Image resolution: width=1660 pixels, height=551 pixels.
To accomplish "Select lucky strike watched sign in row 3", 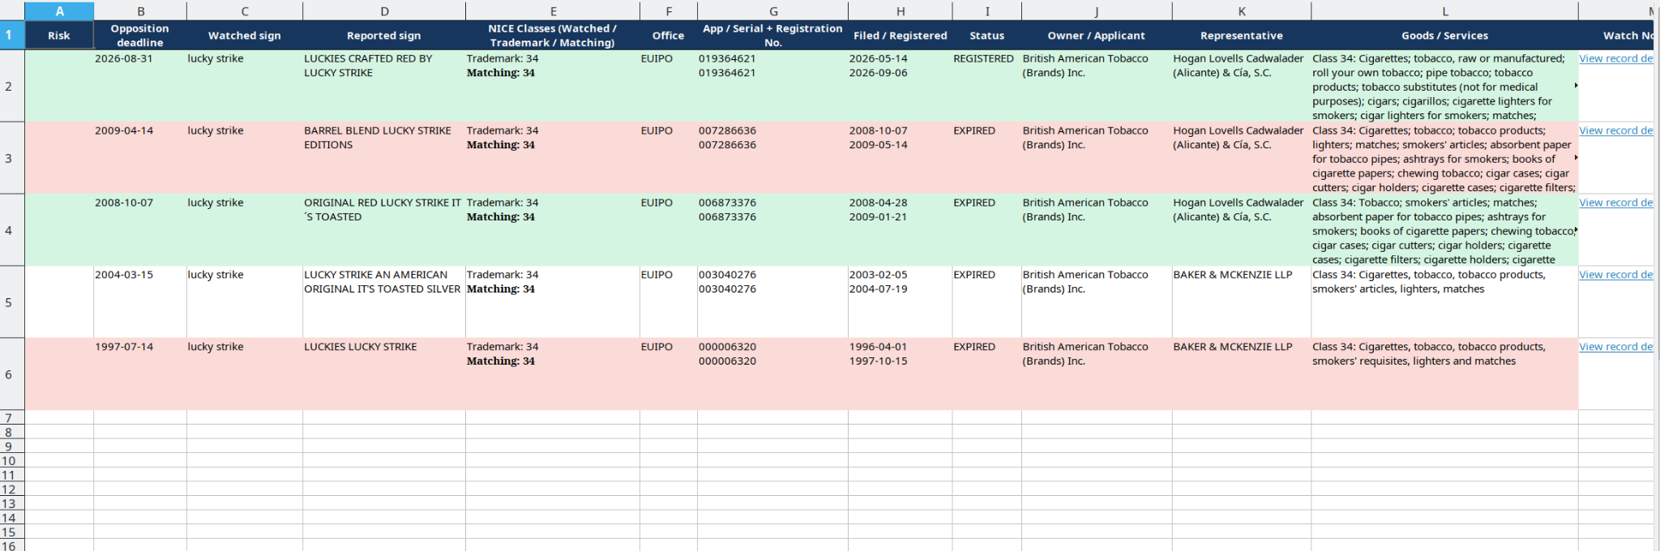I will pos(245,158).
